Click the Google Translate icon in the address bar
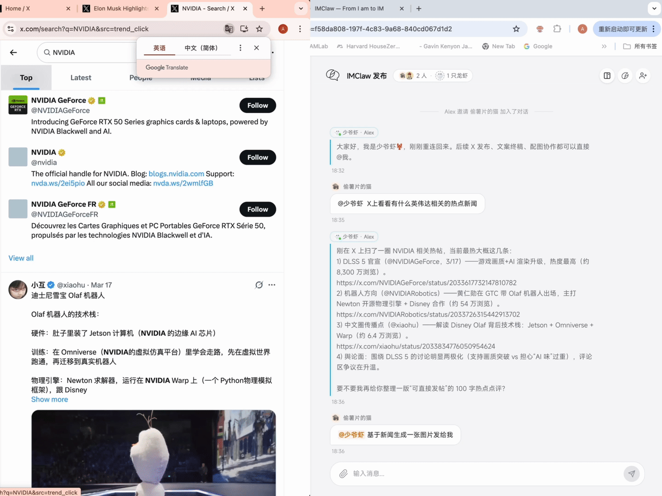The width and height of the screenshot is (662, 496). pos(229,28)
